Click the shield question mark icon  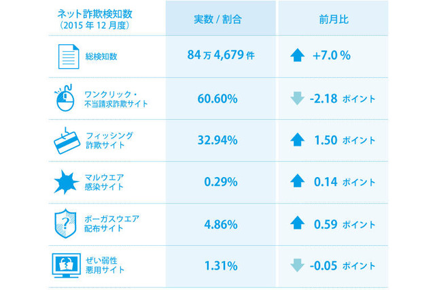pyautogui.click(x=63, y=224)
